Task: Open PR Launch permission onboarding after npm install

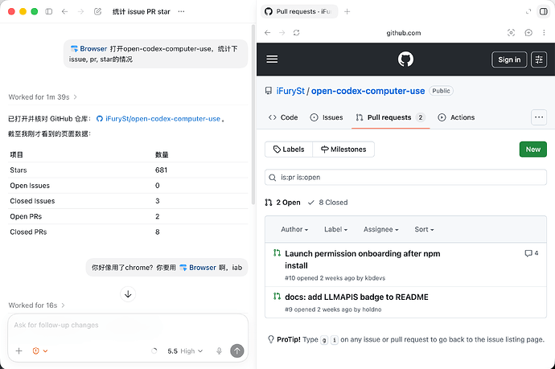Action: point(363,260)
